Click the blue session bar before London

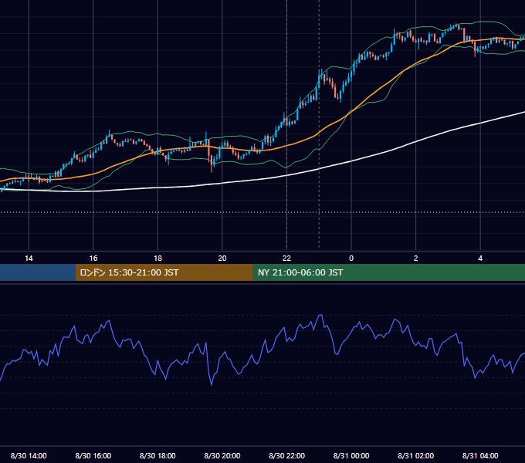[38, 272]
